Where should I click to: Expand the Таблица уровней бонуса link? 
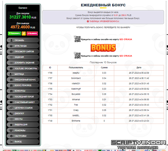pyautogui.click(x=103, y=22)
